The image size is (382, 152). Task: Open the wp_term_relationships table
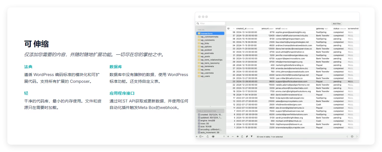210,60
